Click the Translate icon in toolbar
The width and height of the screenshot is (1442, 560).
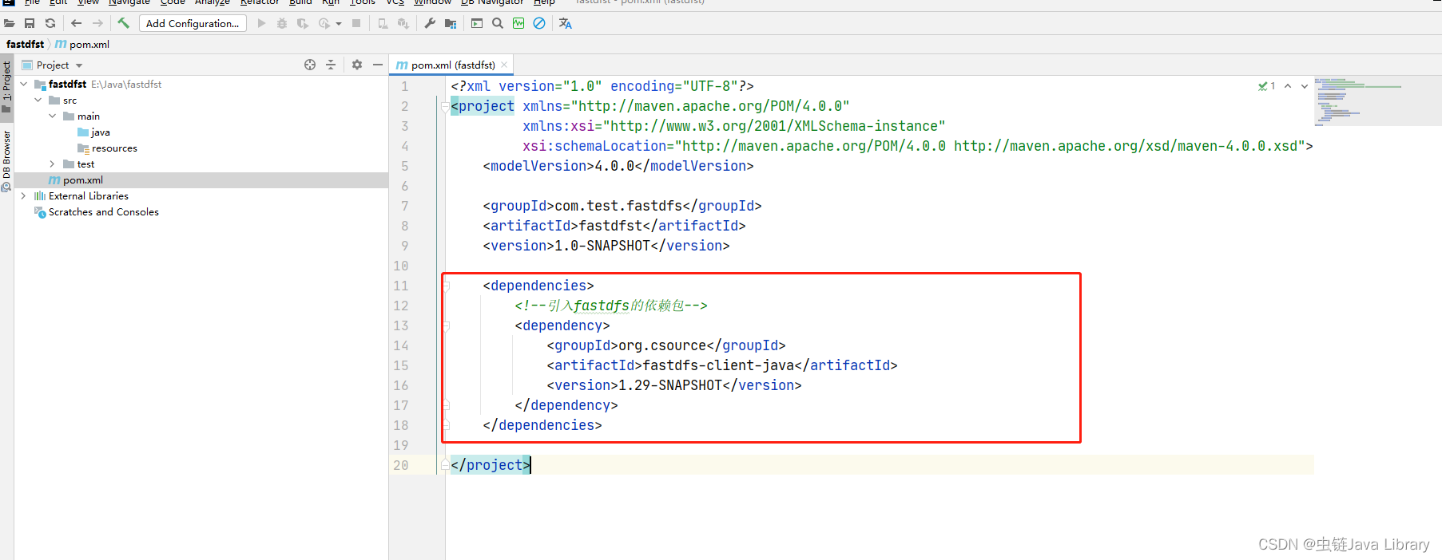pos(566,23)
